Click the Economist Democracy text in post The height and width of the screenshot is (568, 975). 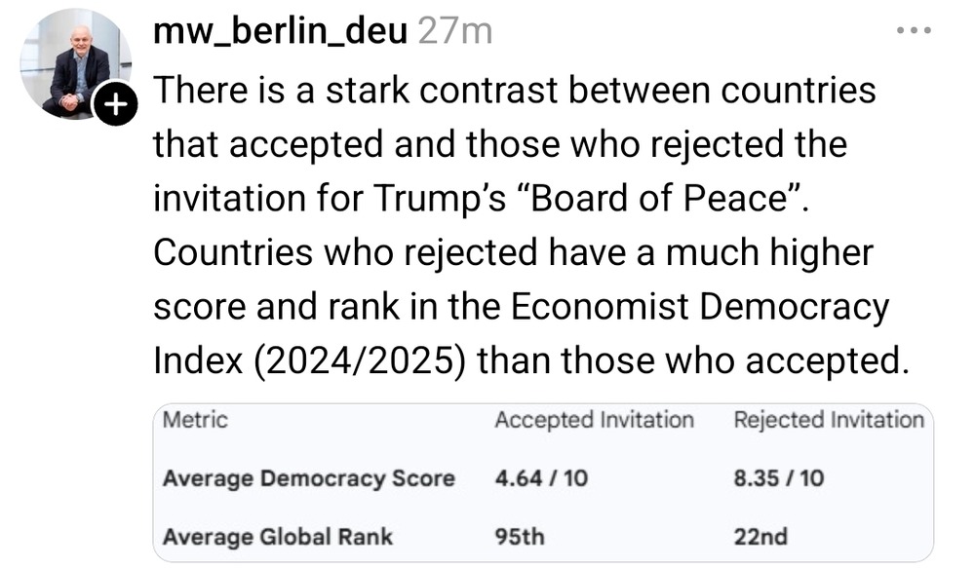tap(700, 307)
